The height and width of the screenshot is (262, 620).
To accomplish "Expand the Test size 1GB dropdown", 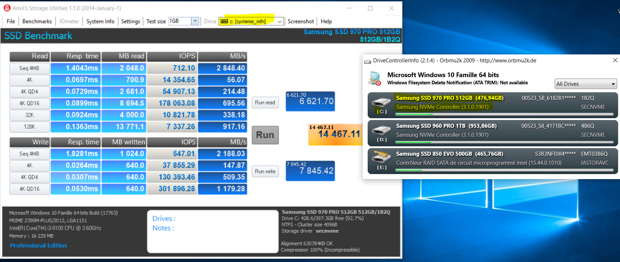I will click(195, 21).
